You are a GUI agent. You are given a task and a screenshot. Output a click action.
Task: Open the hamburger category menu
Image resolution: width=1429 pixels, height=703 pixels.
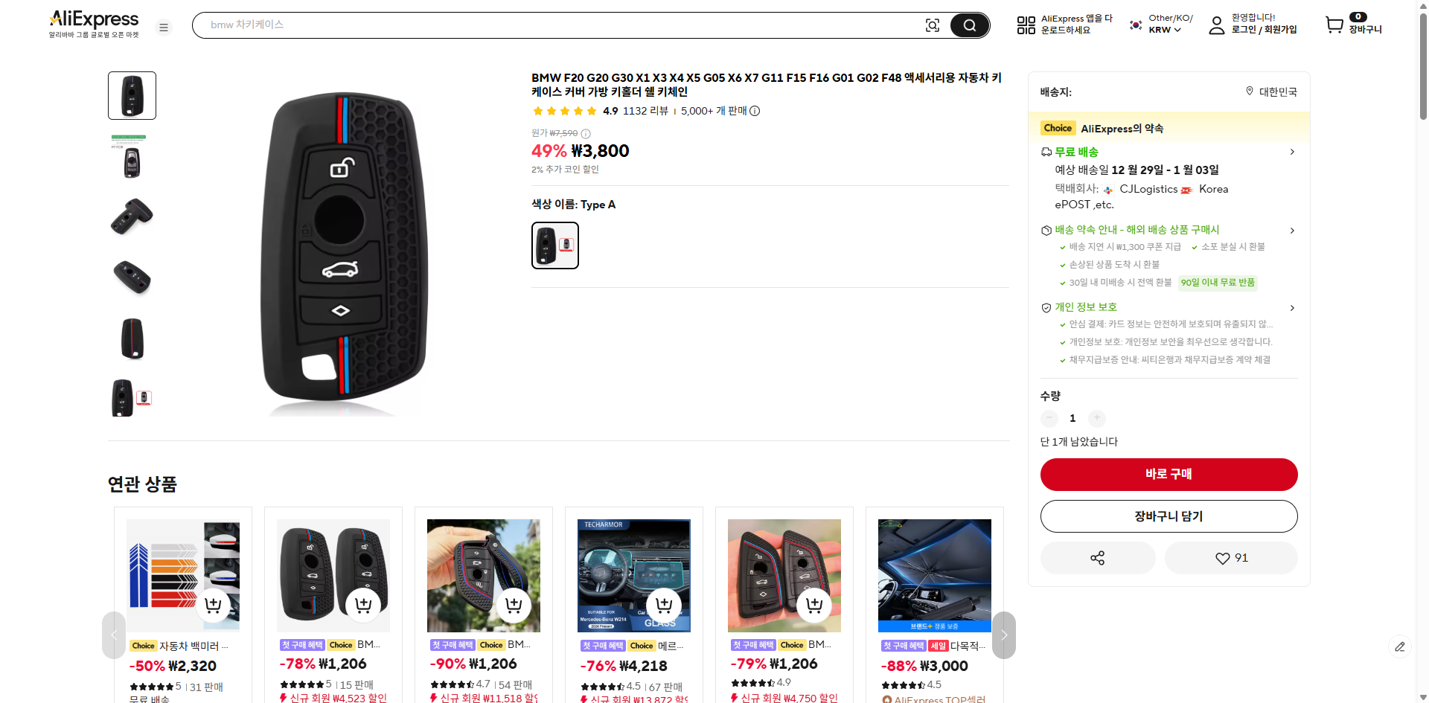coord(164,28)
